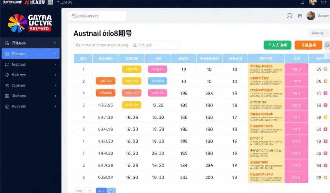
Task: Click the orange icon at end of first table row
Action: (325, 69)
